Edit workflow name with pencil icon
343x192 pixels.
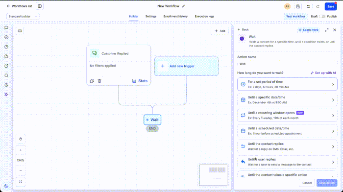coord(183,6)
